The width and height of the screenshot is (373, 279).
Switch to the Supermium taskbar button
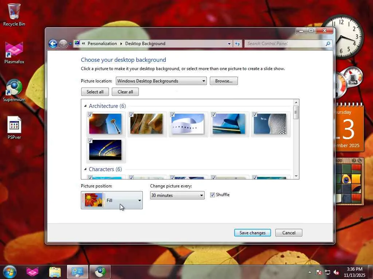pyautogui.click(x=100, y=272)
